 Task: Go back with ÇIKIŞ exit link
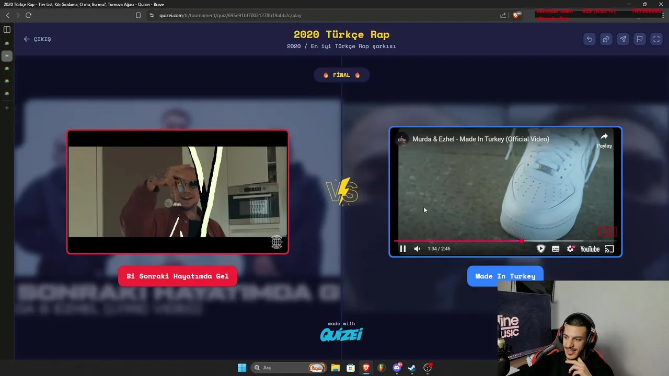37,39
